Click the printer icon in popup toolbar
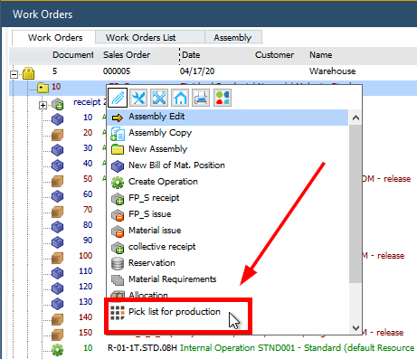 [x=201, y=98]
